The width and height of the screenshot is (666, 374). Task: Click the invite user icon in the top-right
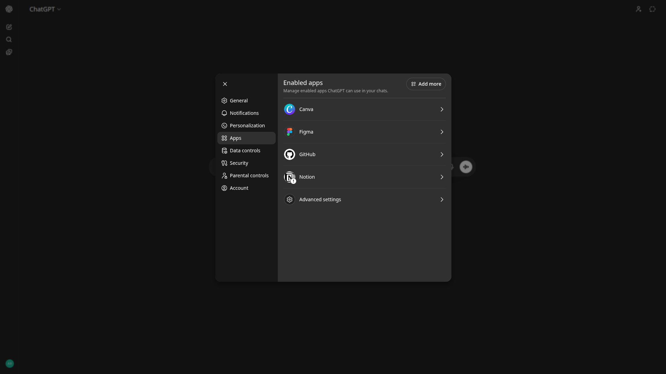[639, 9]
